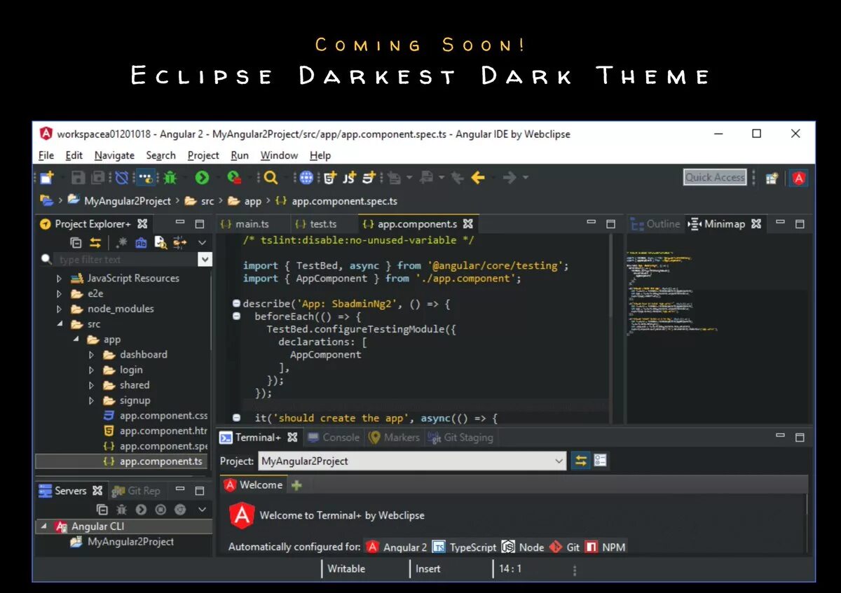Screen dimensions: 841x593
Task: Select the Angular perspective icon
Action: click(x=798, y=178)
